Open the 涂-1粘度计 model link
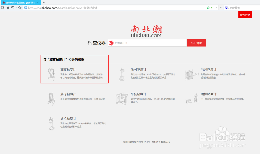This screenshot has height=154, width=260. [x=68, y=118]
